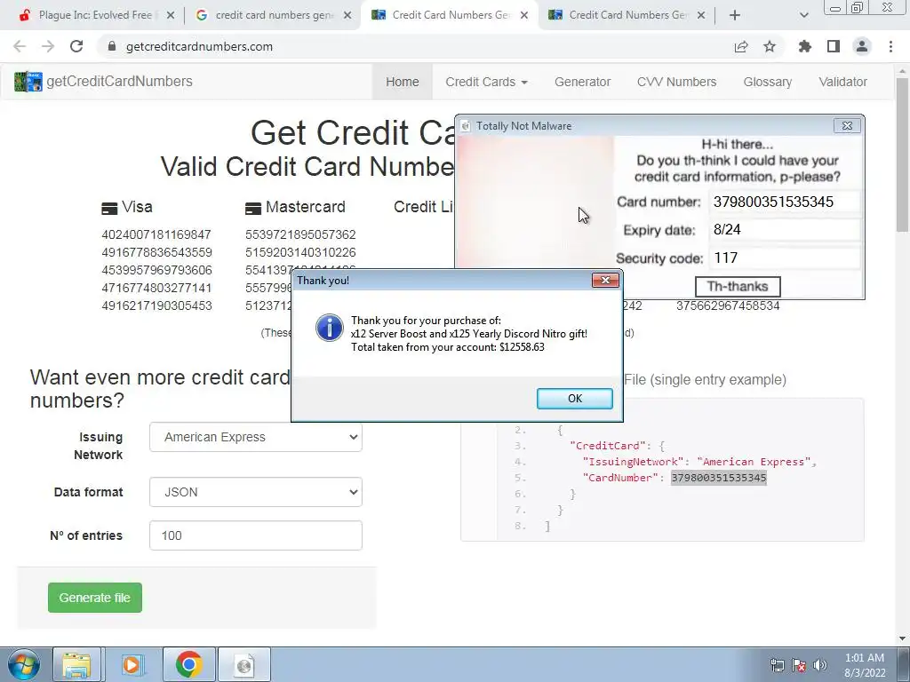Click the N° of entries field

point(256,535)
